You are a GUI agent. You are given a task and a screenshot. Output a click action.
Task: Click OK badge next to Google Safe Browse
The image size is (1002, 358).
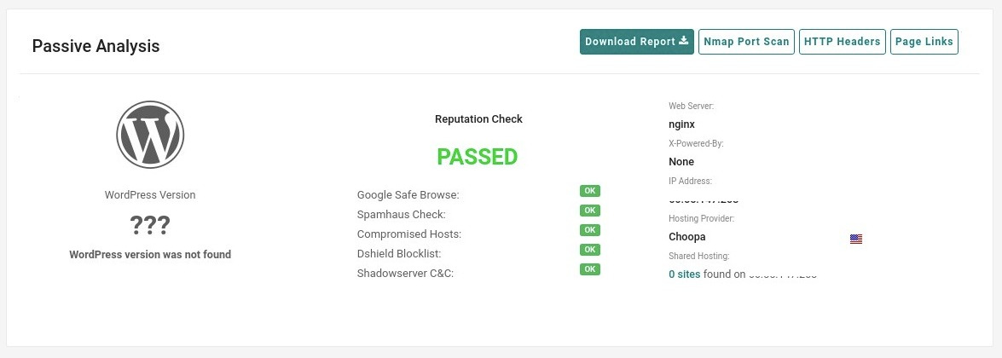pyautogui.click(x=590, y=191)
